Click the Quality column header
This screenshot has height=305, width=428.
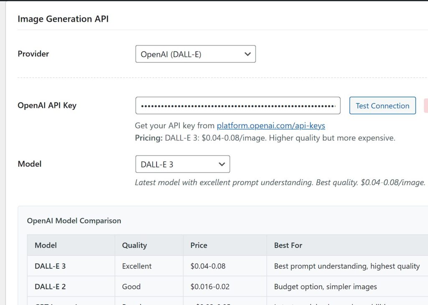coord(134,245)
